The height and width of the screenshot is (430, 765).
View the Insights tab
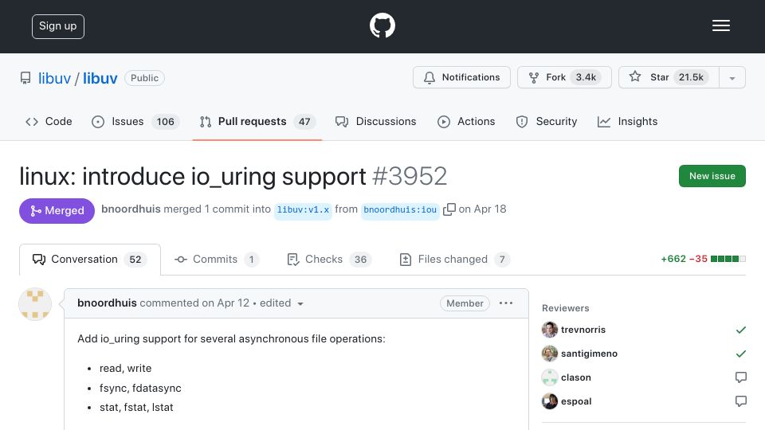click(x=627, y=121)
